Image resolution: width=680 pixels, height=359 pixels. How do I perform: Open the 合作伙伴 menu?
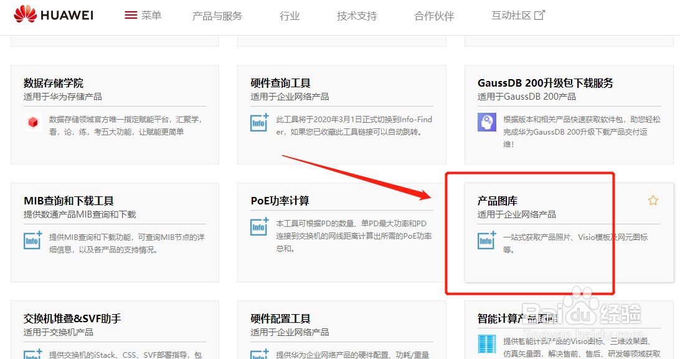pyautogui.click(x=434, y=16)
